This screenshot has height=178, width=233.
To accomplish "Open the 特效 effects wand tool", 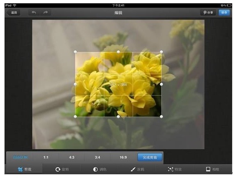I will pyautogui.click(x=175, y=169).
